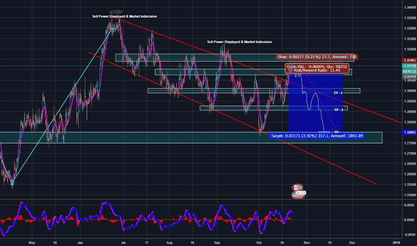The height and width of the screenshot is (246, 417).
Task: Click the 03:42:32 bar countdown tag
Action: pyautogui.click(x=409, y=71)
